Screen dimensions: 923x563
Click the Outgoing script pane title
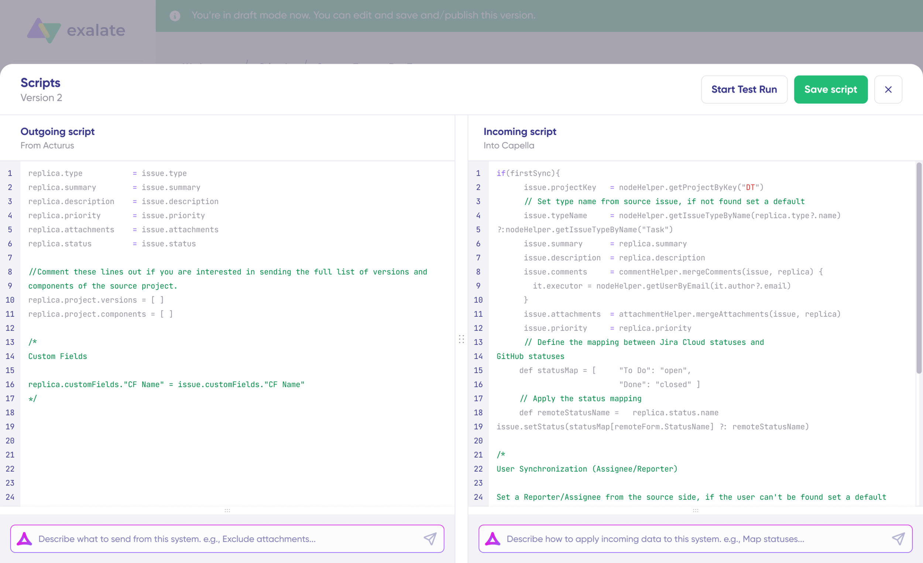point(57,132)
